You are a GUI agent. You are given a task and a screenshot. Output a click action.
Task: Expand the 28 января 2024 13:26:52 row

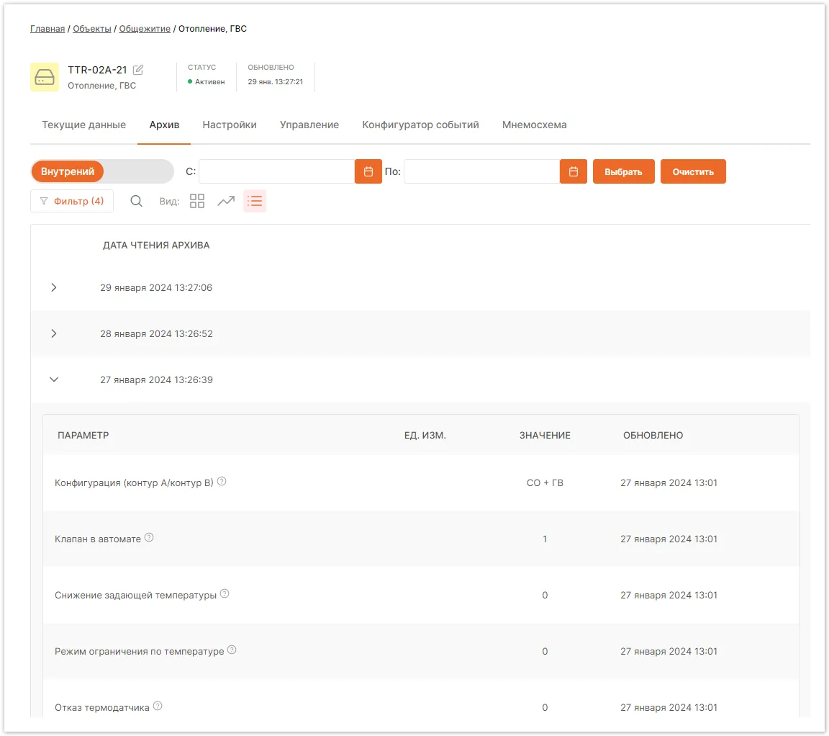tap(54, 333)
